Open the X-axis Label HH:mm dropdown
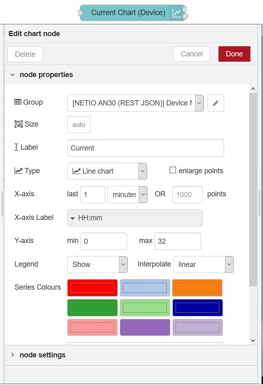263x385 pixels. point(135,218)
